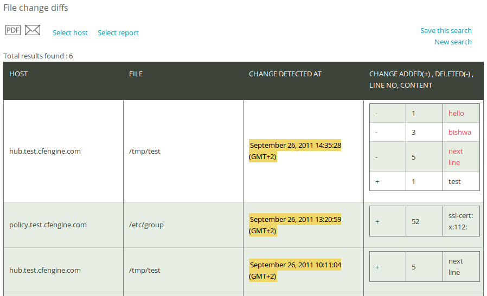The image size is (487, 296).
Task: Open the Select host link
Action: (x=70, y=32)
